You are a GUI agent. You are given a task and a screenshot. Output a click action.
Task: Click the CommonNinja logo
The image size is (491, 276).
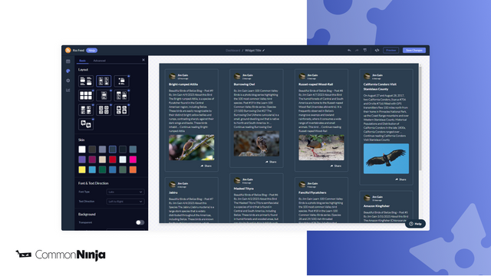61,255
